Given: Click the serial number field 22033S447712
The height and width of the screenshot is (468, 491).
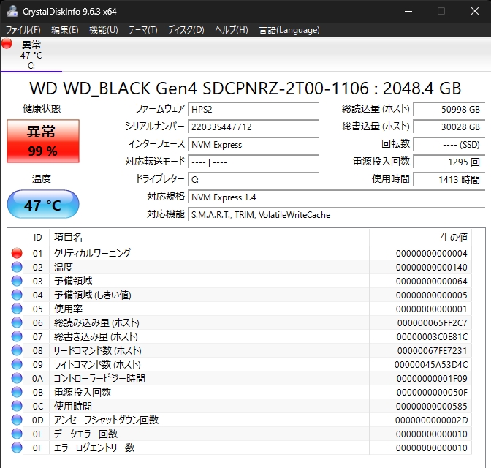Looking at the screenshot, I should pos(253,127).
